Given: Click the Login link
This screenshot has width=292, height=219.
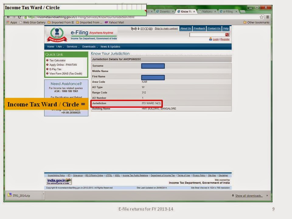Looking at the screenshot, I should click(216, 39).
